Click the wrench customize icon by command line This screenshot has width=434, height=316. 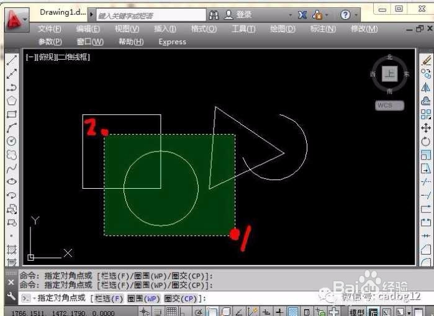click(11, 297)
